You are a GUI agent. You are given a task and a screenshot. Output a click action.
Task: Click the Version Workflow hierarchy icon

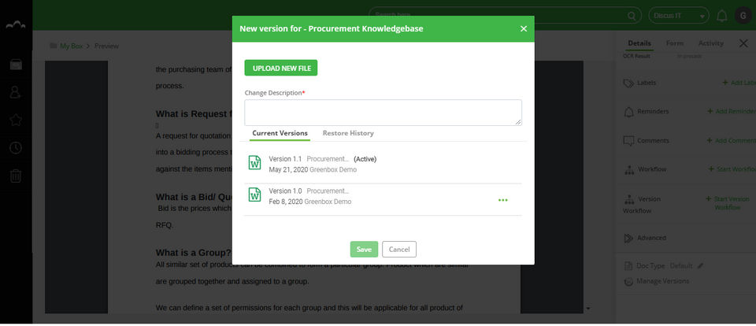(628, 199)
